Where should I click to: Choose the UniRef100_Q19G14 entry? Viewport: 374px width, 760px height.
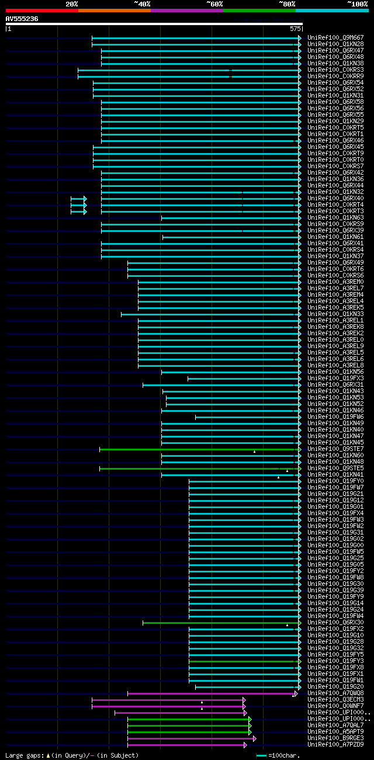click(335, 603)
